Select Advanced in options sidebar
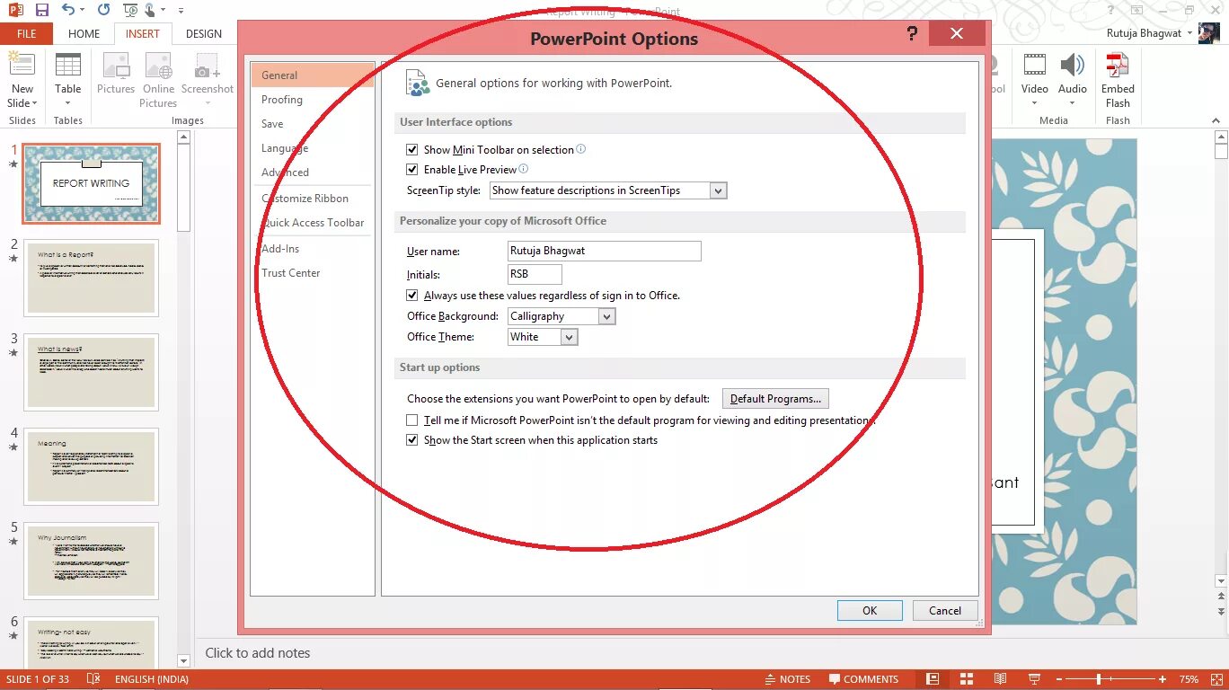Image resolution: width=1229 pixels, height=690 pixels. (x=285, y=172)
